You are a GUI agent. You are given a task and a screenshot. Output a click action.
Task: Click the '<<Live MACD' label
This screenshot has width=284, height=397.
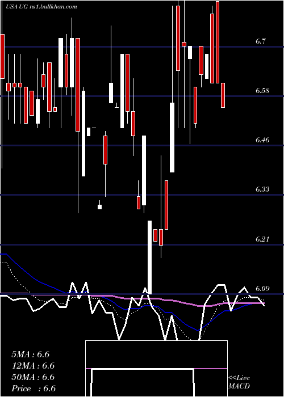[x=239, y=382]
